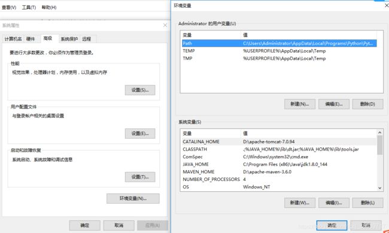Open the 工具(T) menu
389x233 pixels.
(x=29, y=7)
